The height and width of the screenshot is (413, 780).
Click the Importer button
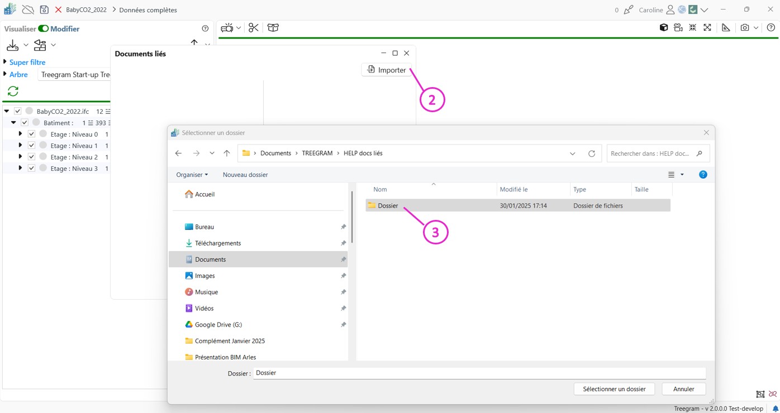387,70
